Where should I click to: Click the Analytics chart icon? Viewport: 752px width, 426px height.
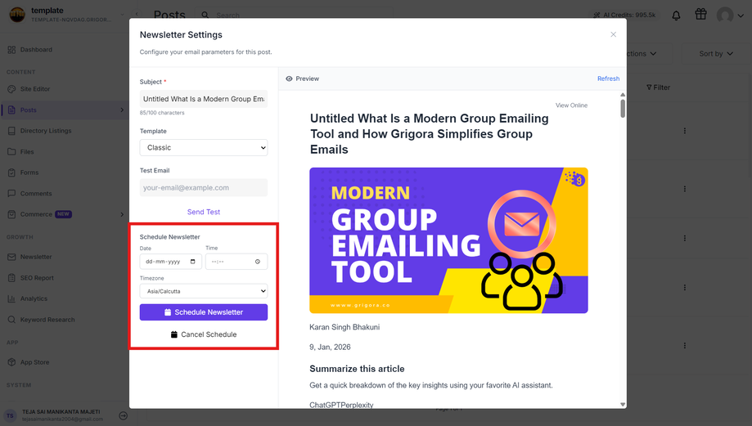11,298
